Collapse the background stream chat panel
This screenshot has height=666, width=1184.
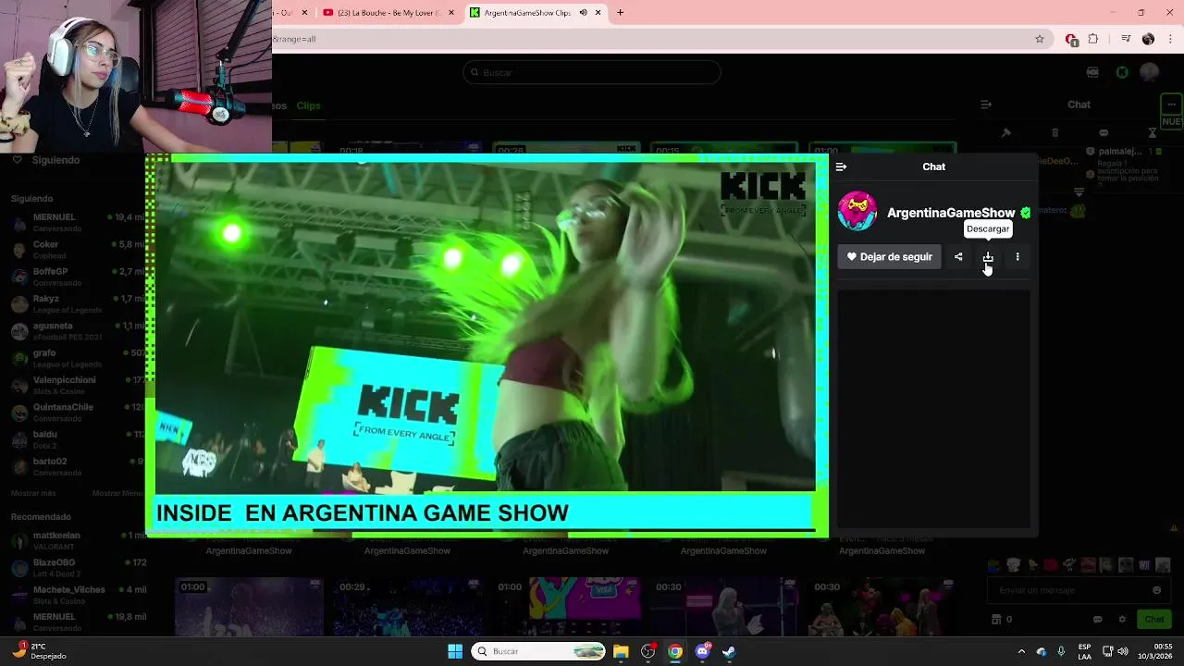(986, 105)
